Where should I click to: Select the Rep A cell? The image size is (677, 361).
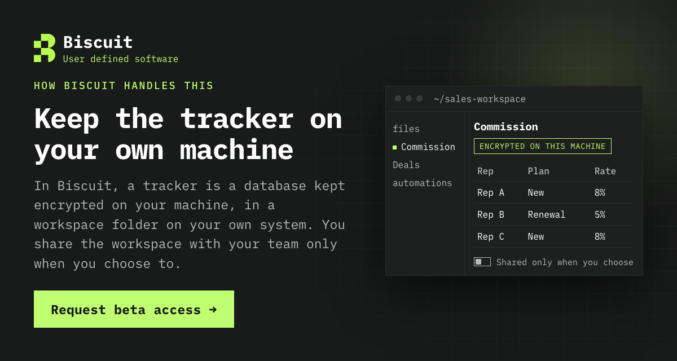point(491,192)
